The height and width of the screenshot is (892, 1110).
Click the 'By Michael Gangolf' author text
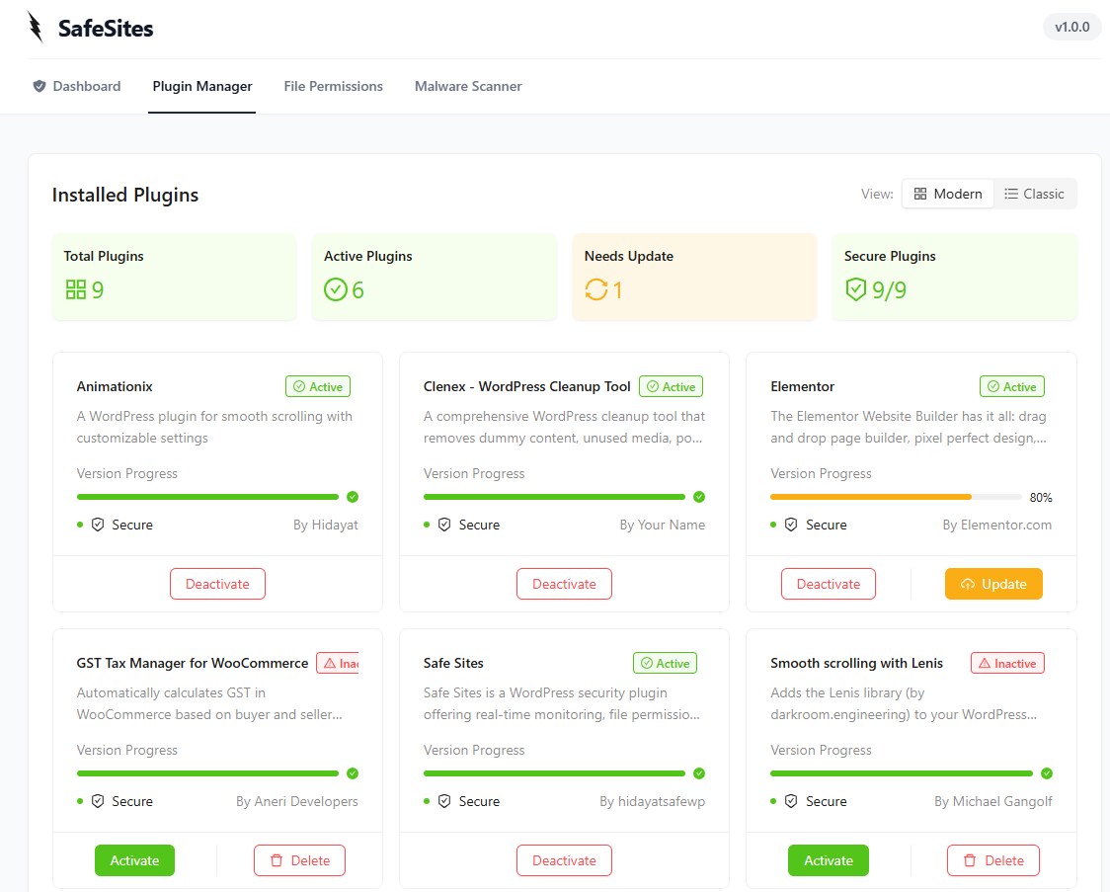pyautogui.click(x=993, y=801)
